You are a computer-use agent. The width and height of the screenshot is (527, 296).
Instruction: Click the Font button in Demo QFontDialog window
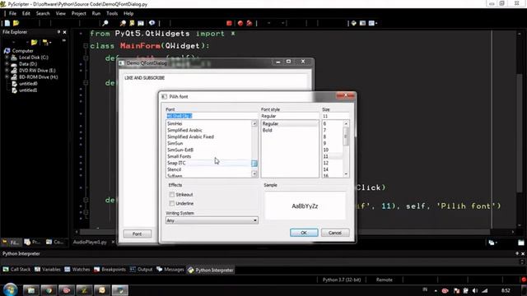pyautogui.click(x=138, y=234)
